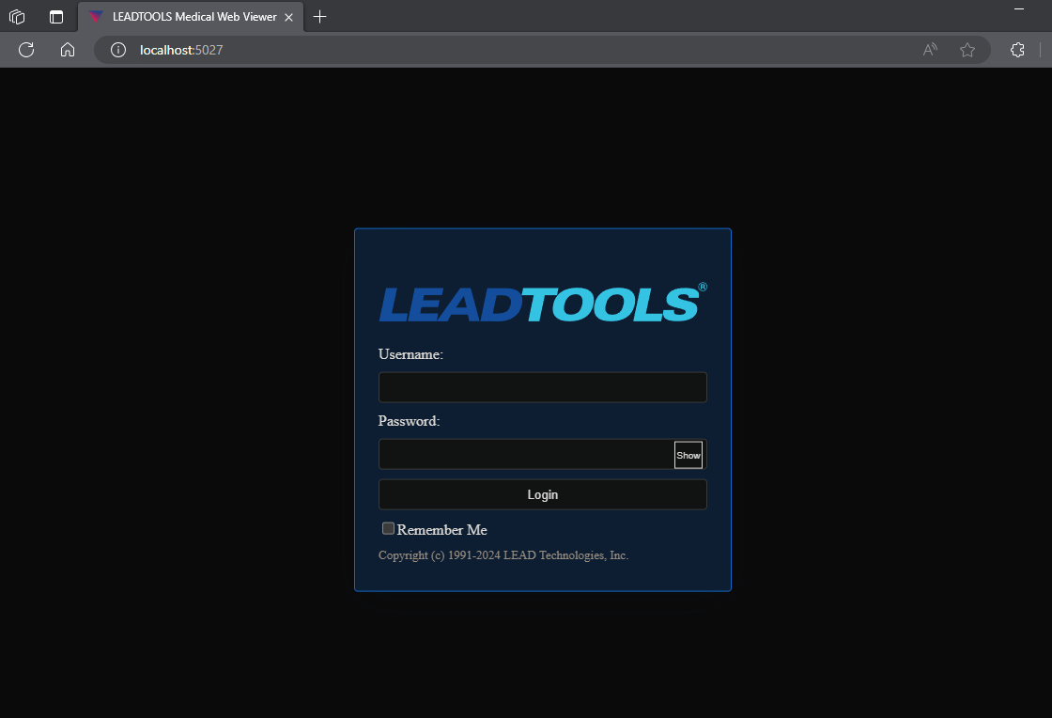
Task: Click Show to reveal the password
Action: point(688,455)
